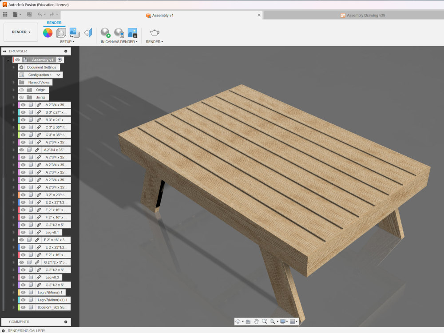Click the Document Settings label

(x=42, y=67)
